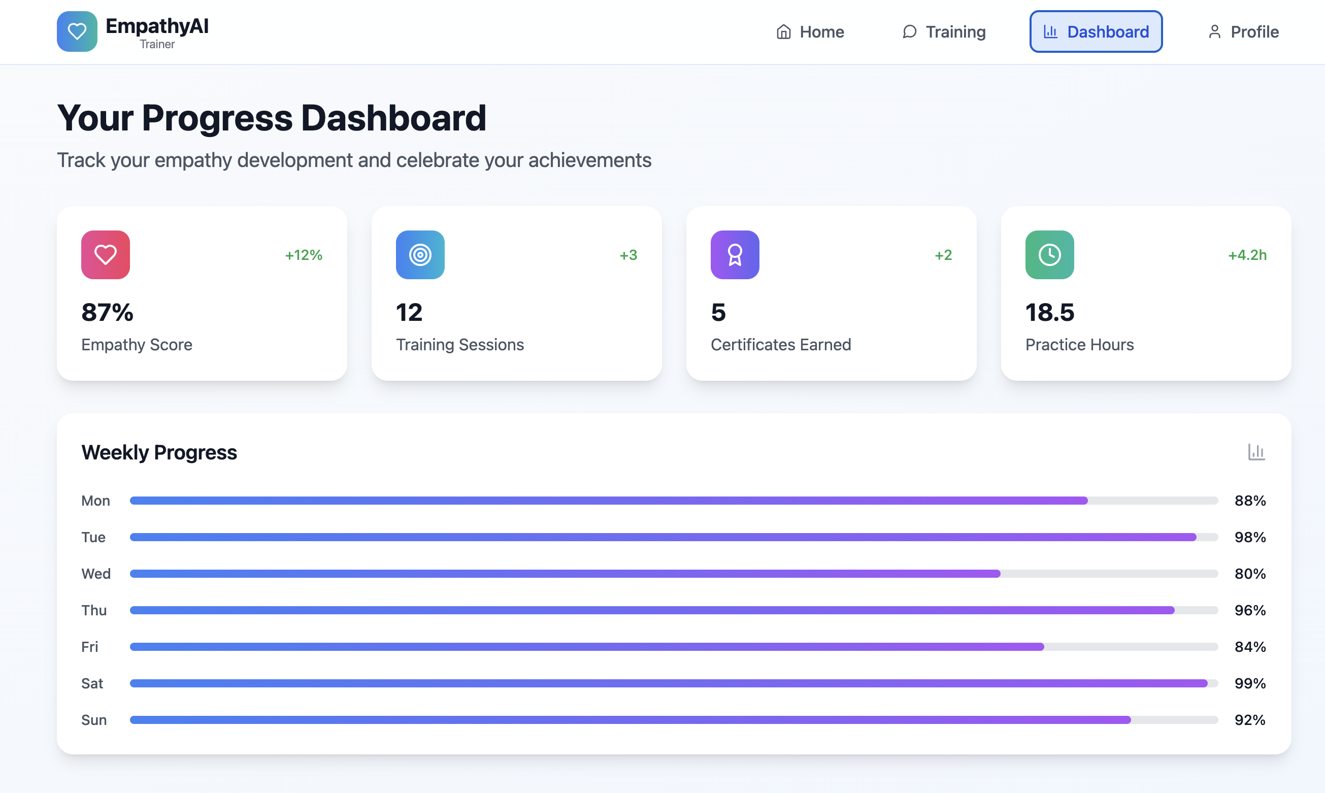
Task: Click the person icon beside Profile
Action: pyautogui.click(x=1214, y=32)
